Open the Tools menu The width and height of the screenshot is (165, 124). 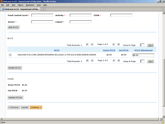(x=39, y=5)
